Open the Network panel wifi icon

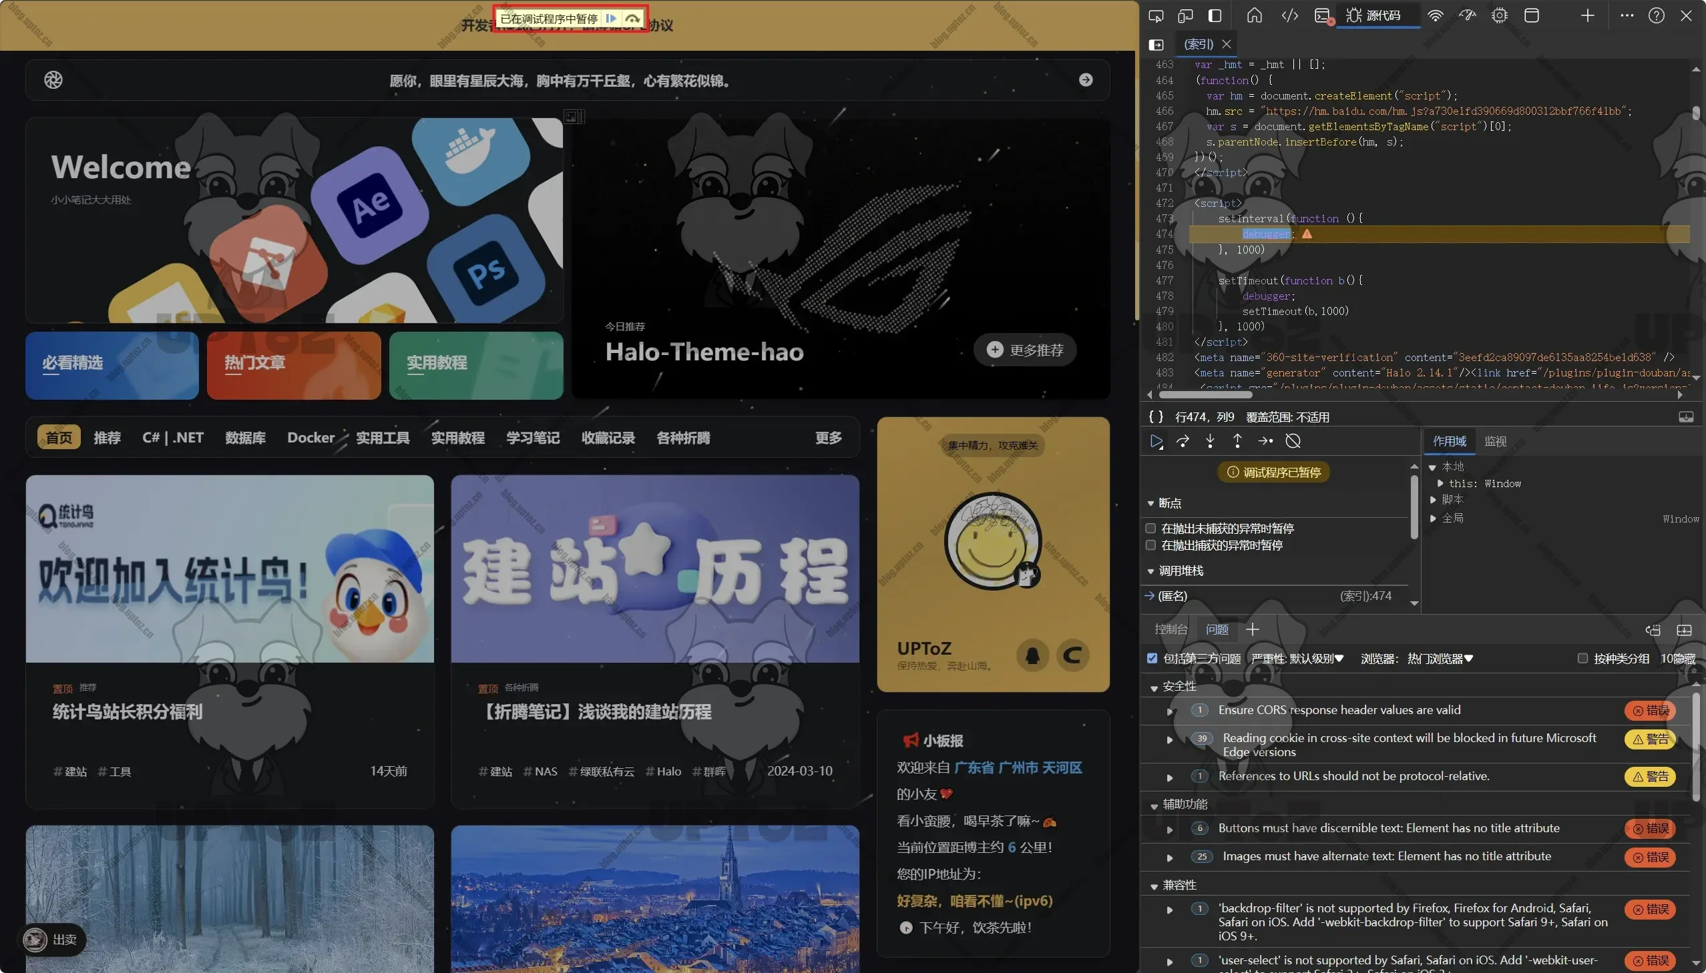(1436, 15)
